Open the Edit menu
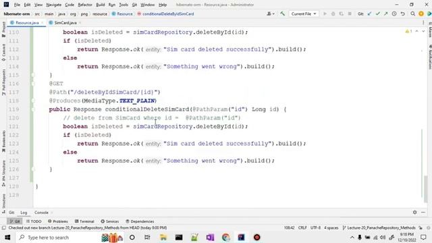The image size is (432, 243). 27,5
